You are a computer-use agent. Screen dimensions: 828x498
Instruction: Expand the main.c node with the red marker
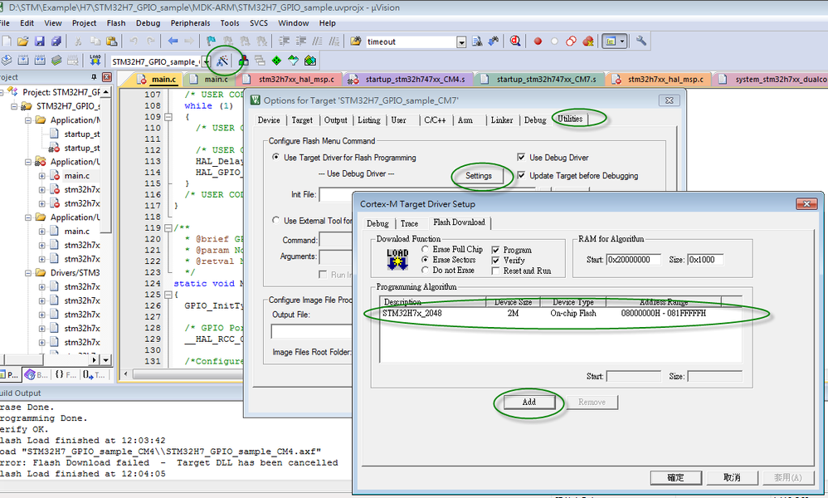[41, 176]
